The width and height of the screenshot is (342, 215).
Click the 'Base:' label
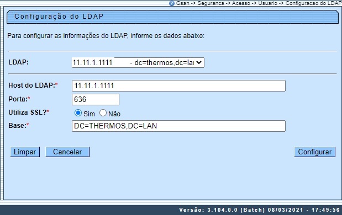pos(18,126)
